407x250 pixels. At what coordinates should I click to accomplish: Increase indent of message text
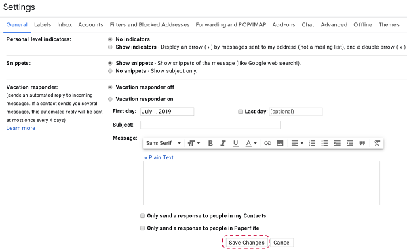click(x=349, y=143)
